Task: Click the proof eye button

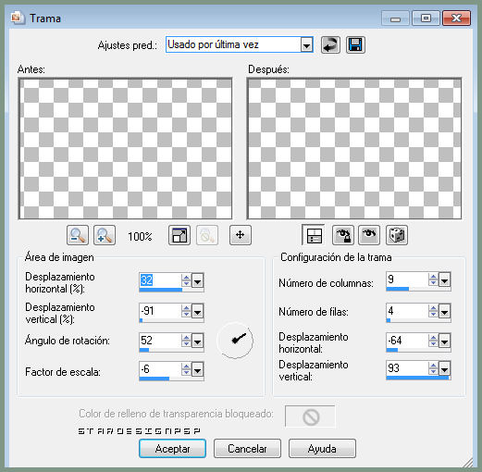Action: click(369, 235)
